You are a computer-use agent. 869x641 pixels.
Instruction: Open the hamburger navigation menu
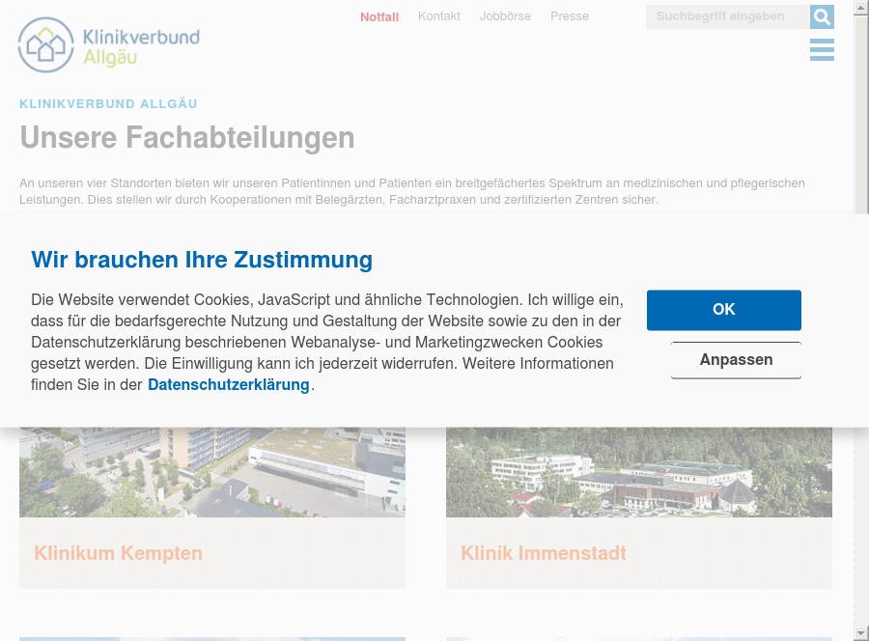pyautogui.click(x=822, y=49)
